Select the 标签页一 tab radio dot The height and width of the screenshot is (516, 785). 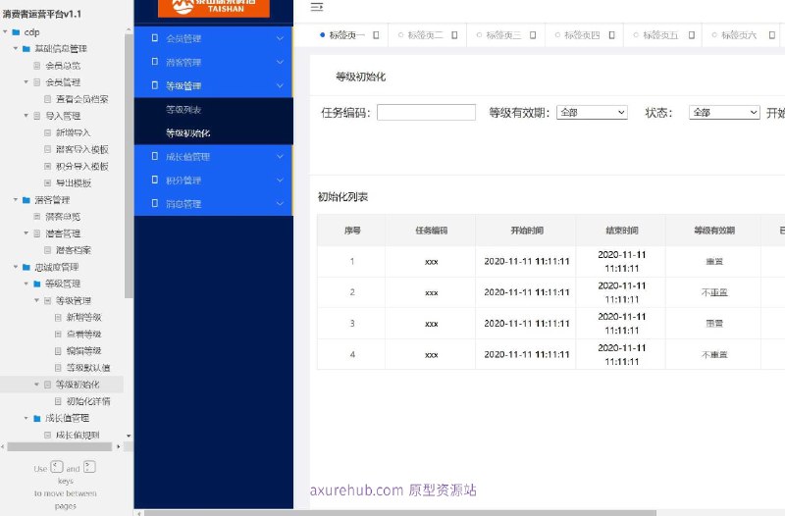[323, 35]
